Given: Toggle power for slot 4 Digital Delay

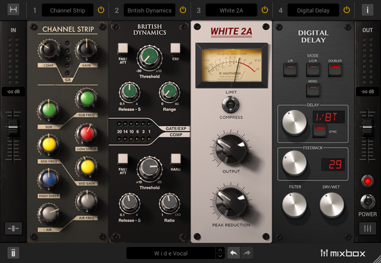Looking at the screenshot, I should (x=346, y=10).
